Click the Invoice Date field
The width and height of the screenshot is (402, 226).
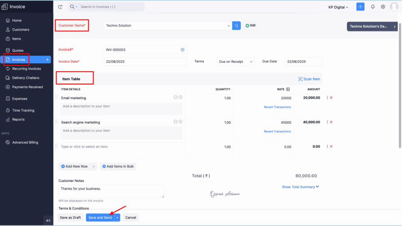coord(145,61)
